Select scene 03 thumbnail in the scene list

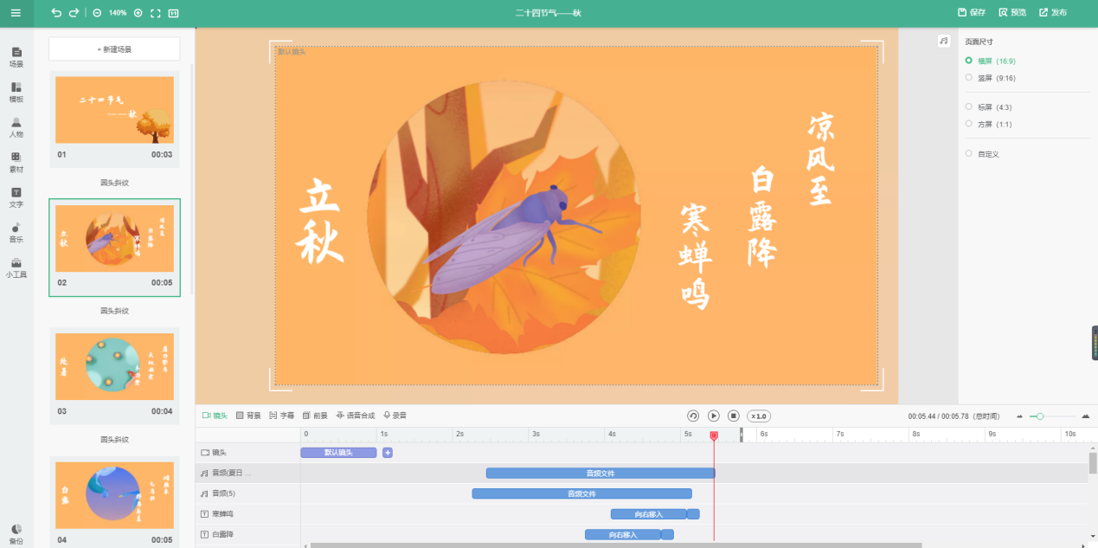(114, 366)
